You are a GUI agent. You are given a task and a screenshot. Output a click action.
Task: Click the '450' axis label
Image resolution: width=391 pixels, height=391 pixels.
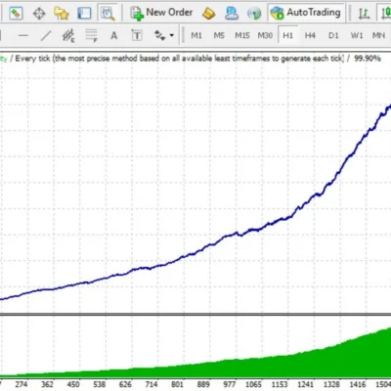point(73,384)
